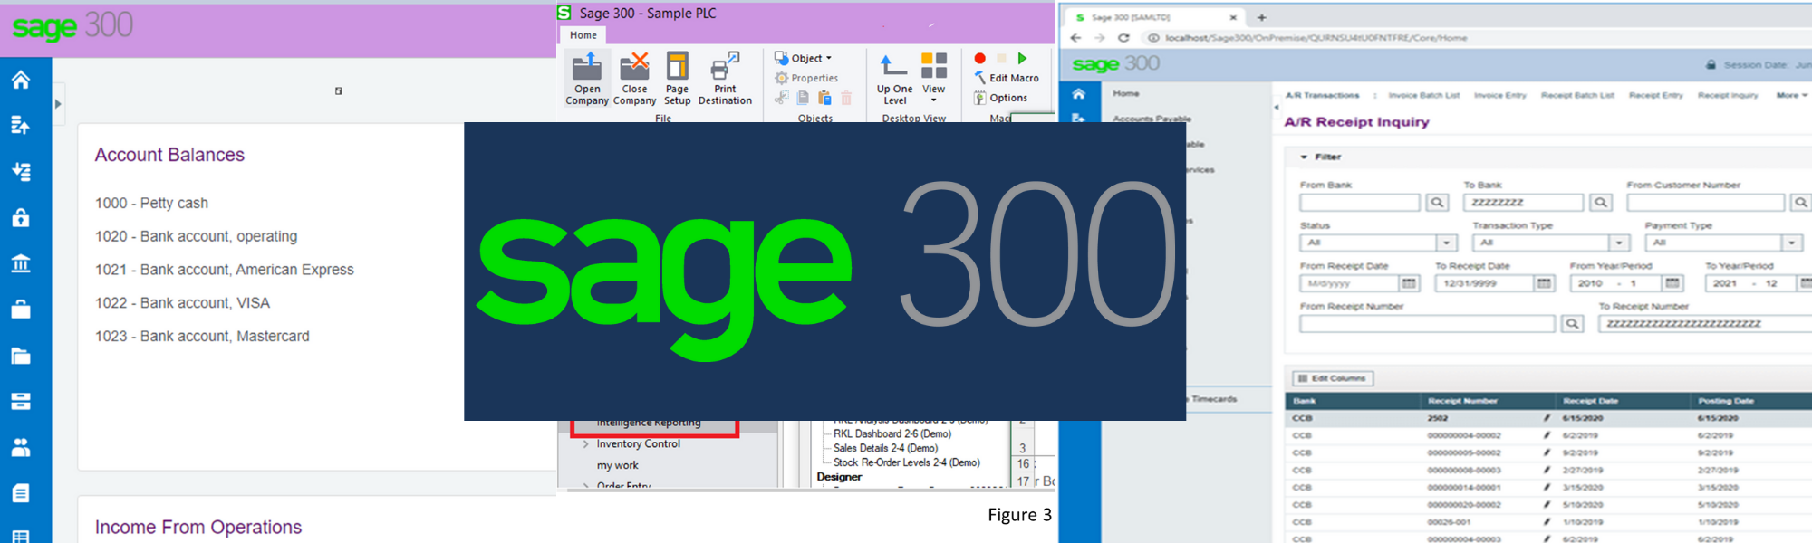Open the View dropdown in the ribbon
This screenshot has height=543, width=1812.
(934, 77)
